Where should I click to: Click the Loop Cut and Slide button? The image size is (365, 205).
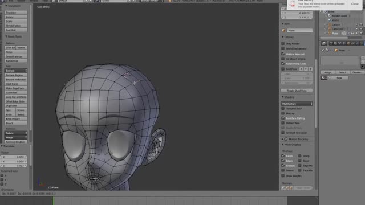pos(16,97)
